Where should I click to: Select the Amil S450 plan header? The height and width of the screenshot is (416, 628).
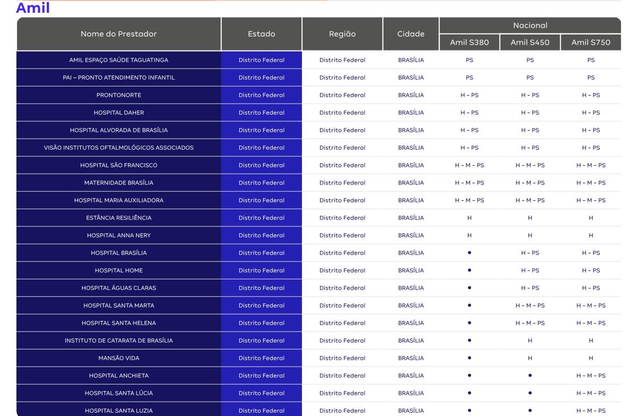(530, 43)
